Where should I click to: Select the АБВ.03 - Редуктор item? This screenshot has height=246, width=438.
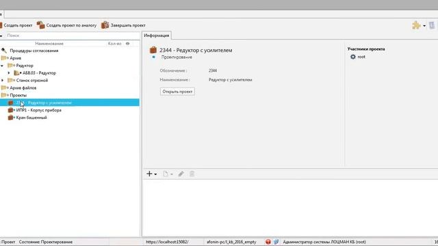(39, 73)
